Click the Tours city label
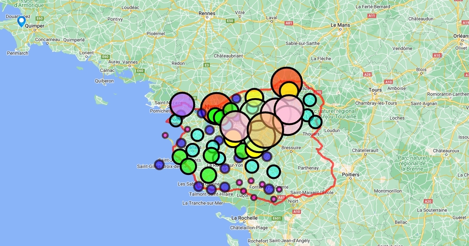Image resolution: width=469 pixels, height=246 pixels. pos(375,90)
